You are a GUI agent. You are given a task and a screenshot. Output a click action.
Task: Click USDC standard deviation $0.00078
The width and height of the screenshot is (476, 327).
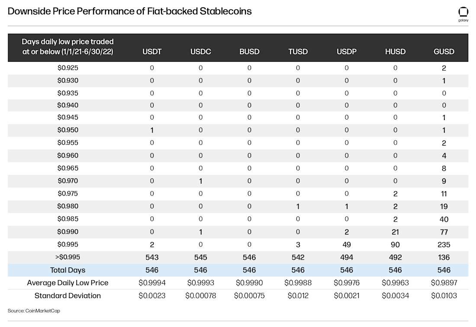point(200,295)
